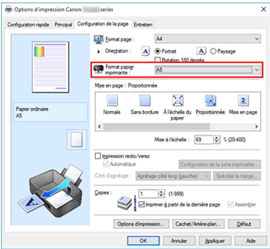
Task: Select the Proportionnée layout icon
Action: click(x=210, y=101)
